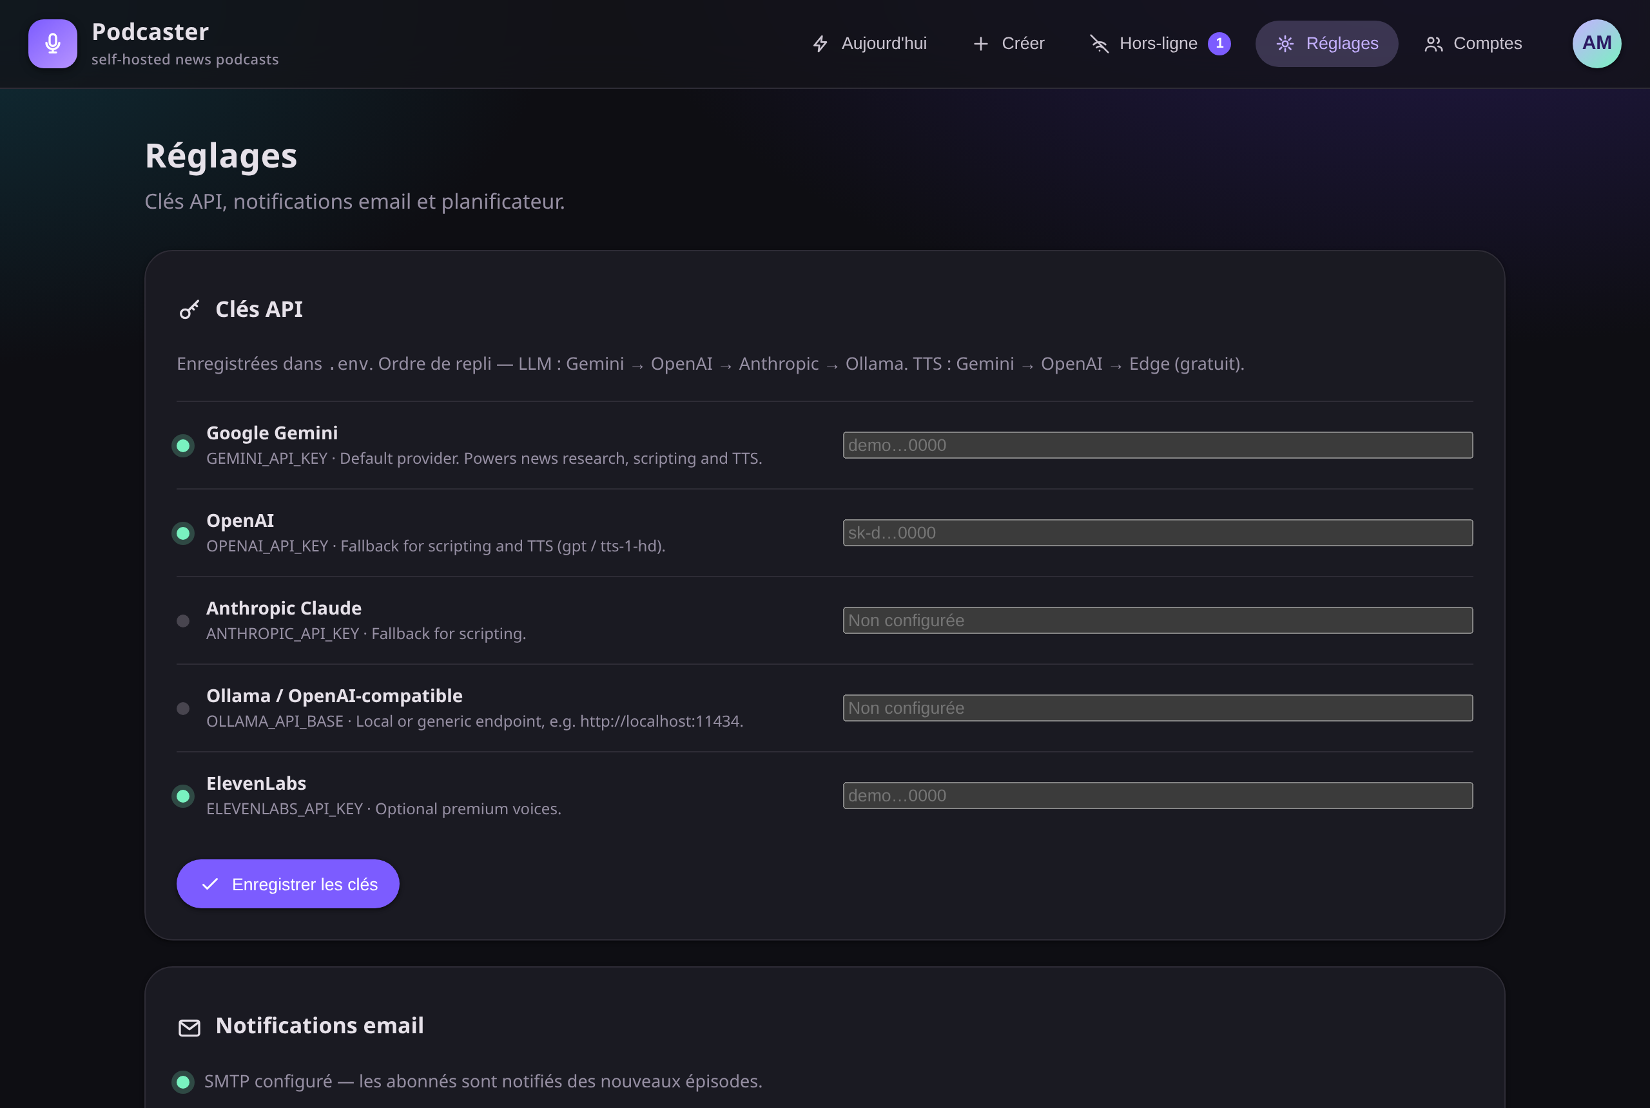Click the sun icon in Réglages tab
This screenshot has height=1108, width=1650.
[x=1285, y=44]
